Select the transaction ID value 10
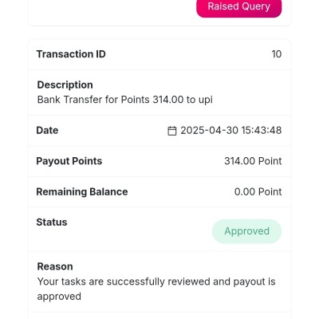 point(277,54)
